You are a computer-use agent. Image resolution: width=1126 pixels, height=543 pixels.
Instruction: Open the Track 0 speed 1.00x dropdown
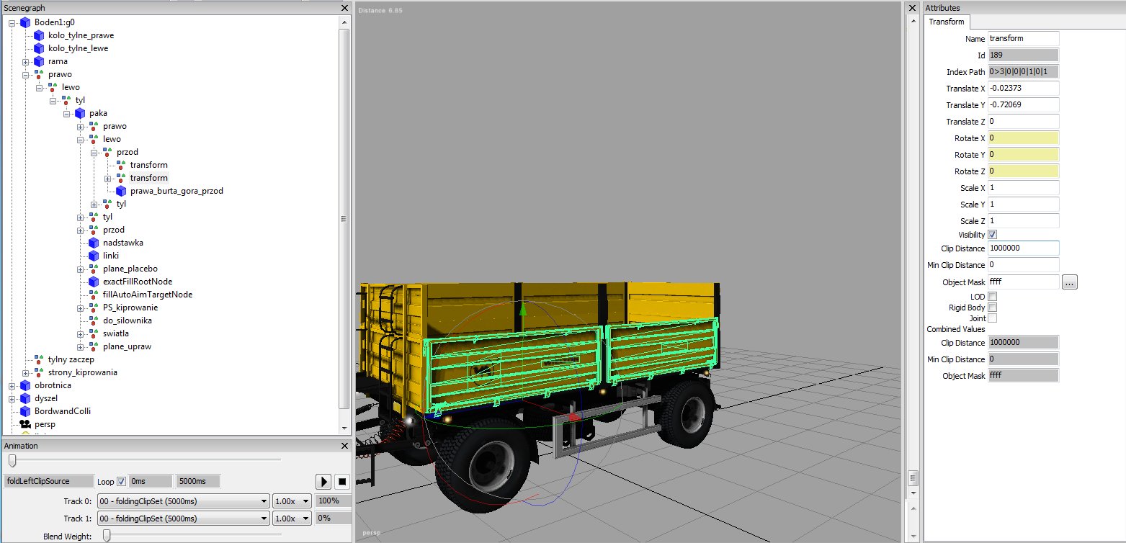292,501
